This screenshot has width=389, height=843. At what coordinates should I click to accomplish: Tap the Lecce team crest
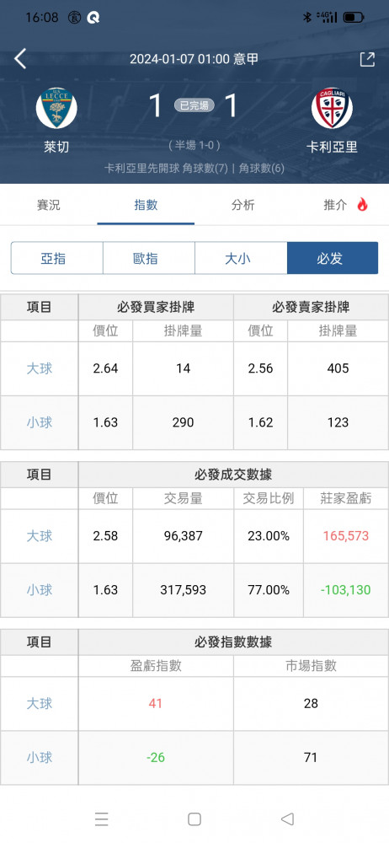[x=56, y=108]
